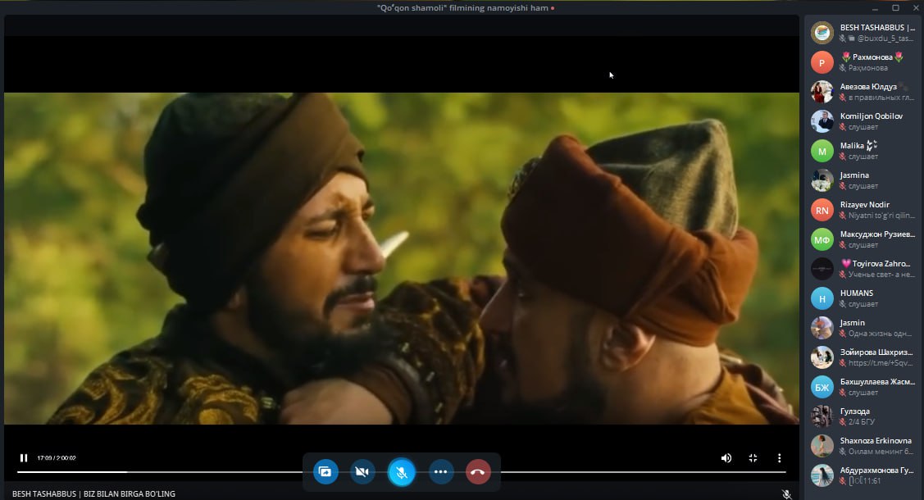
Task: Click the muted mic icon beside Malika
Action: point(843,157)
